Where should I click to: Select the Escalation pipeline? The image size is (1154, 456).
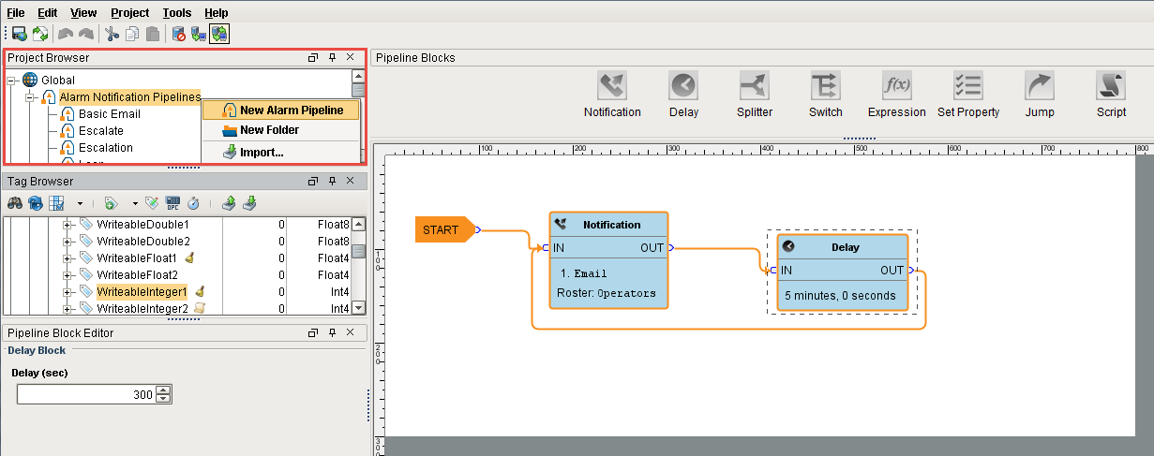tap(106, 148)
